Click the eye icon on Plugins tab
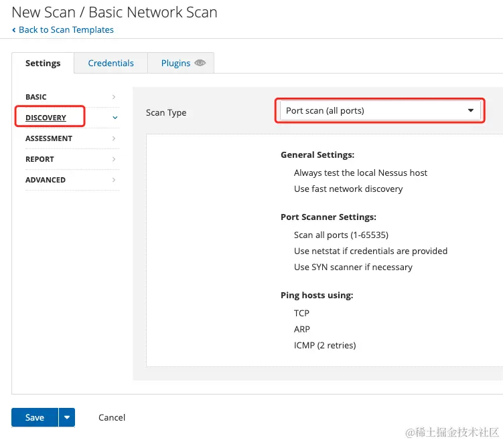 tap(200, 63)
